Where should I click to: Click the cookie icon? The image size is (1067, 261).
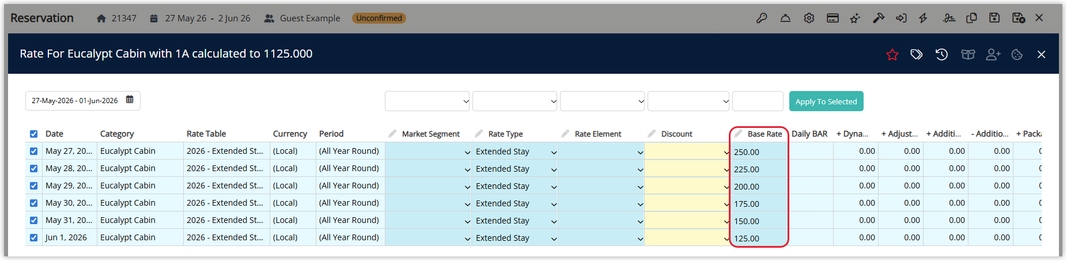coord(1017,54)
